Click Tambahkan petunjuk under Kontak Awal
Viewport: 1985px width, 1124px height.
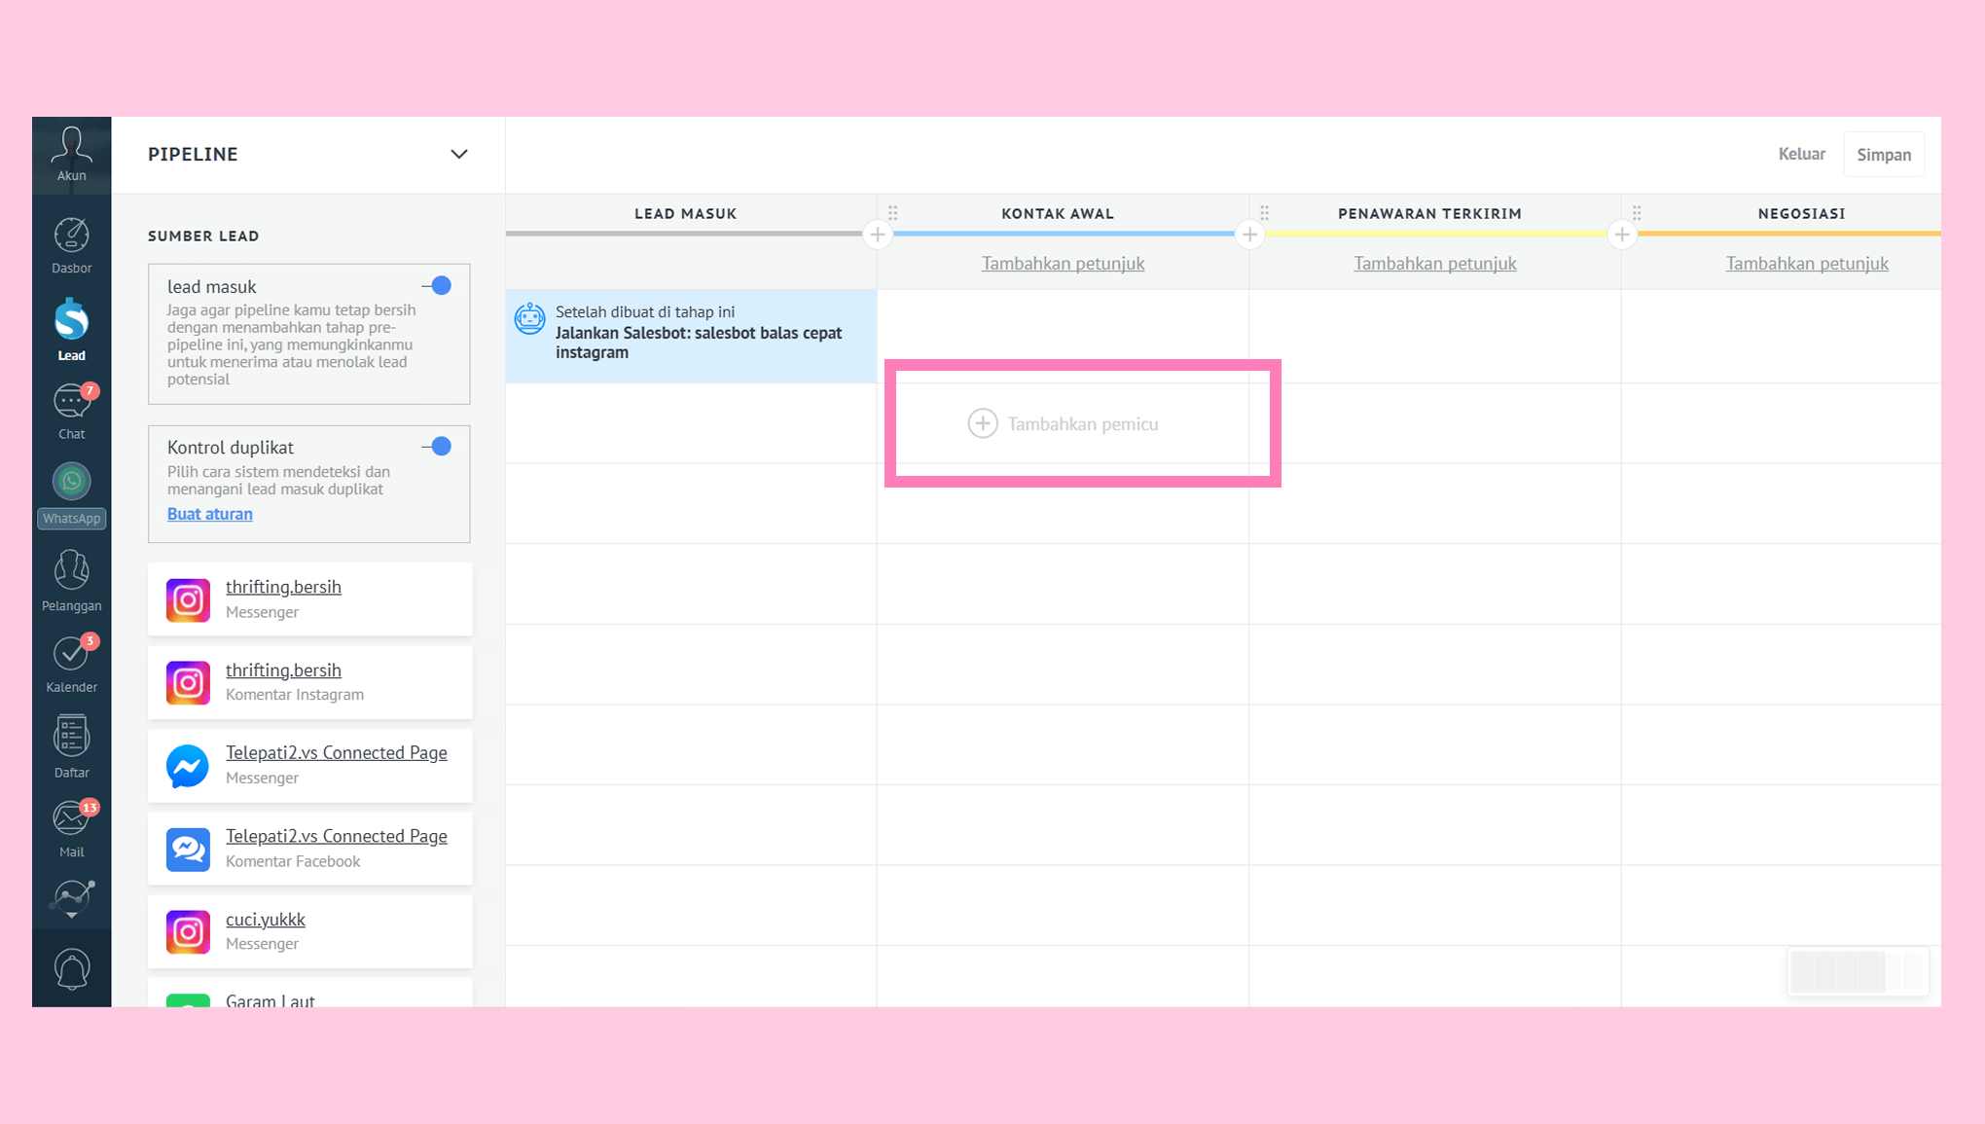[1063, 264]
